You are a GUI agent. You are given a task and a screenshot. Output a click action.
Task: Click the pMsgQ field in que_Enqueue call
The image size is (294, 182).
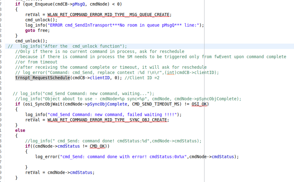click(79, 4)
